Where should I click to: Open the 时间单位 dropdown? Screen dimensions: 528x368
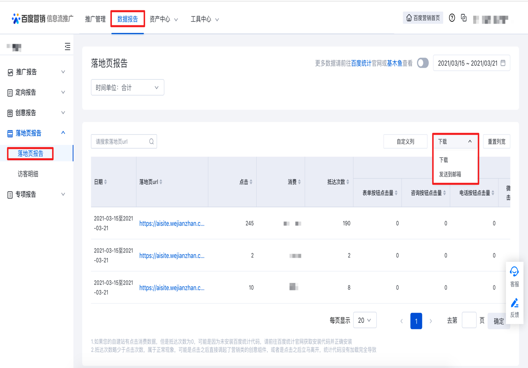click(127, 87)
